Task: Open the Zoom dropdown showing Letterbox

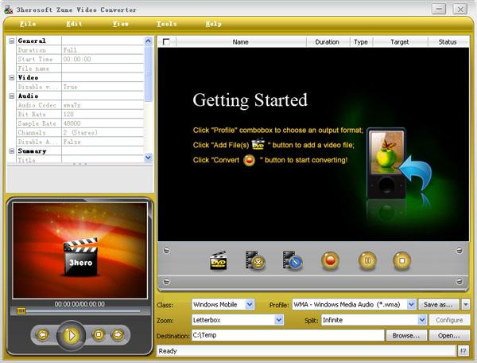Action: coord(279,320)
